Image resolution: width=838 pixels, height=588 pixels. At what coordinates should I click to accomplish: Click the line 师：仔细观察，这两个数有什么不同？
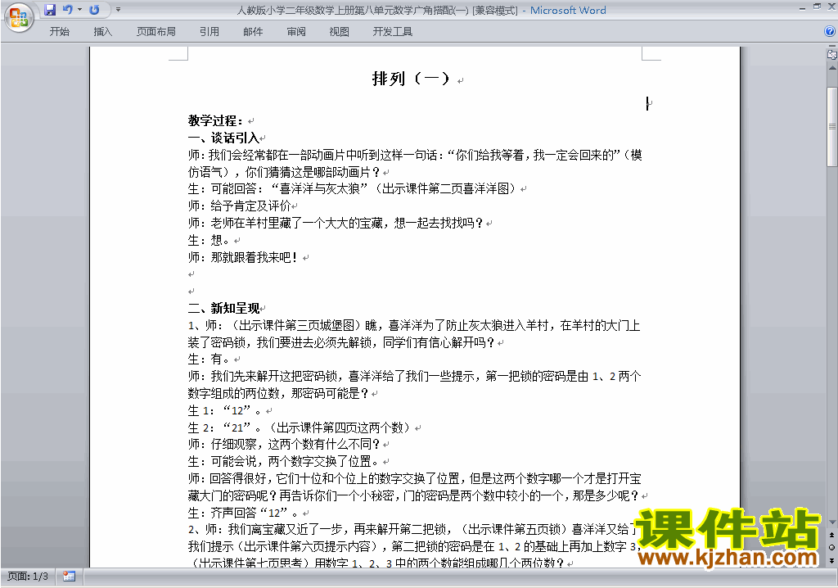[x=284, y=444]
